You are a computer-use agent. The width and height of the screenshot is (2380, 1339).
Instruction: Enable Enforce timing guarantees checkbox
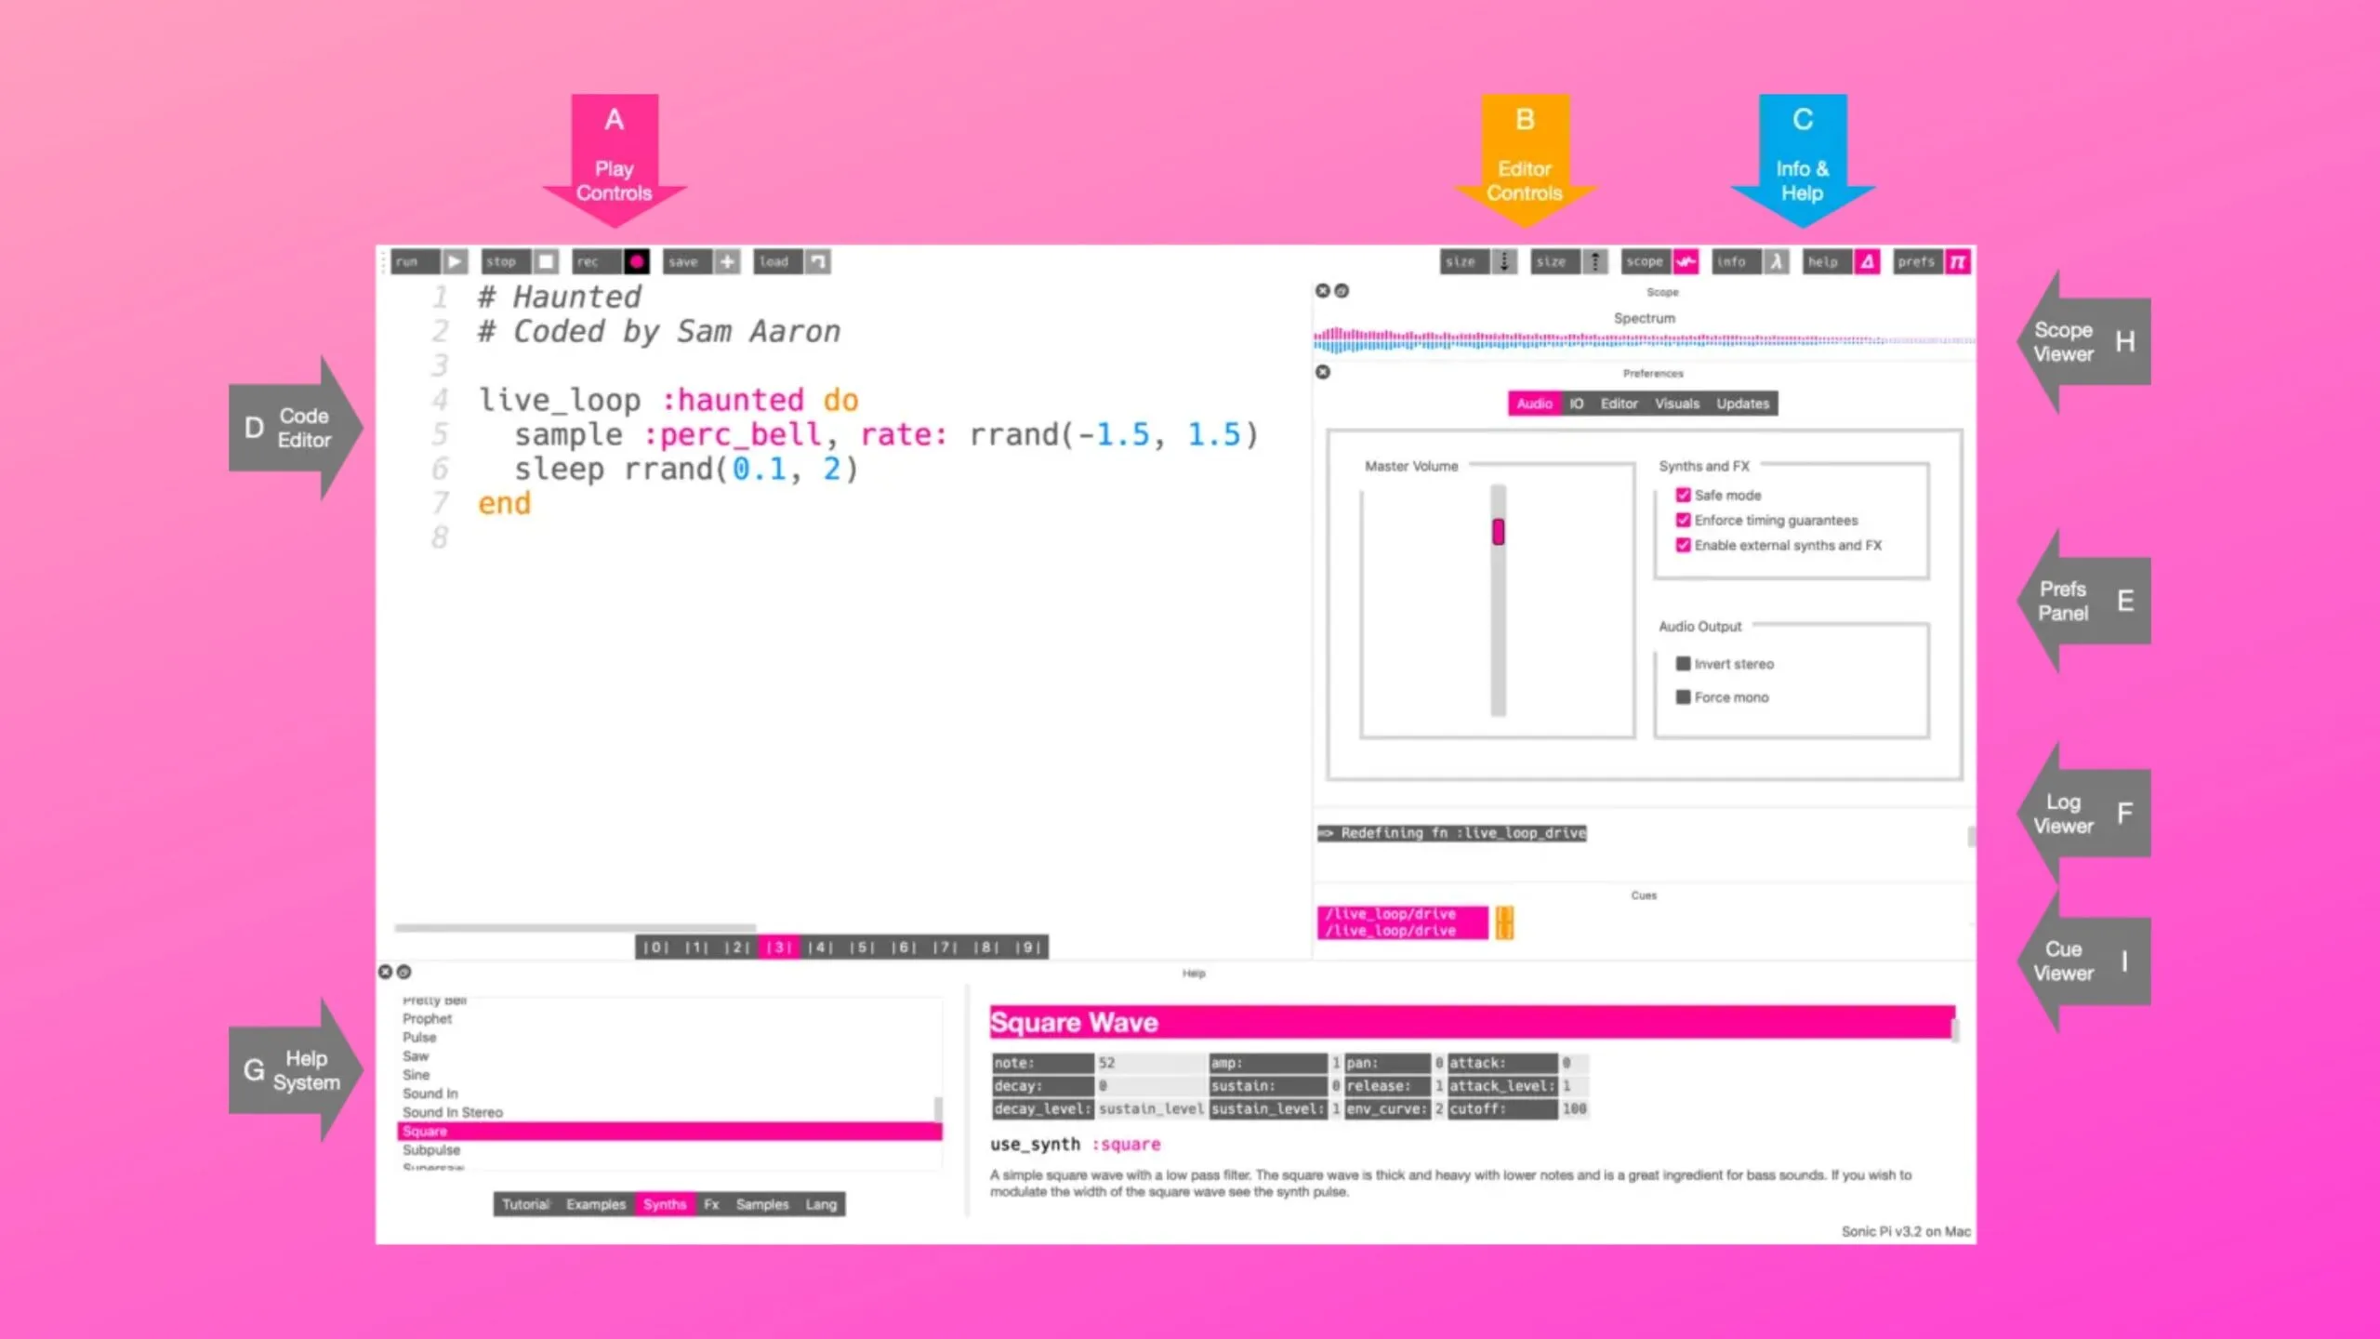tap(1684, 520)
